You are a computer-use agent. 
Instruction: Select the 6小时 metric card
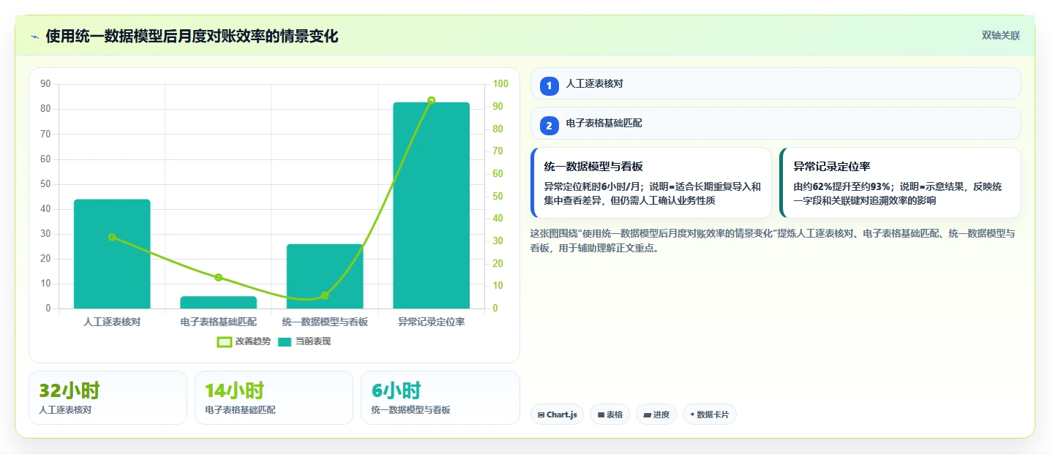coord(440,398)
